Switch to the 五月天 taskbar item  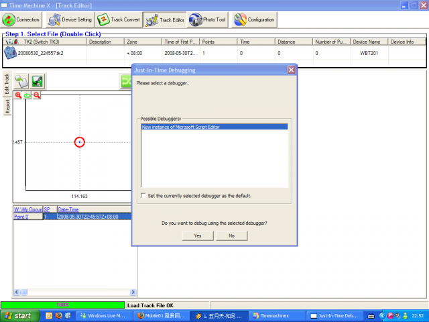click(x=219, y=316)
